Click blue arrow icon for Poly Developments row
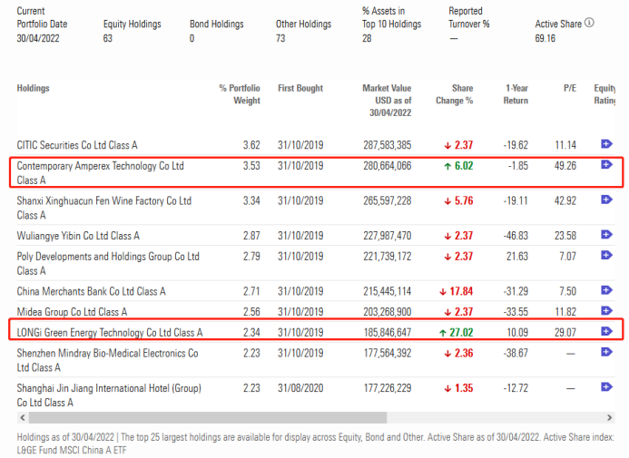The height and width of the screenshot is (458, 629). [x=606, y=257]
